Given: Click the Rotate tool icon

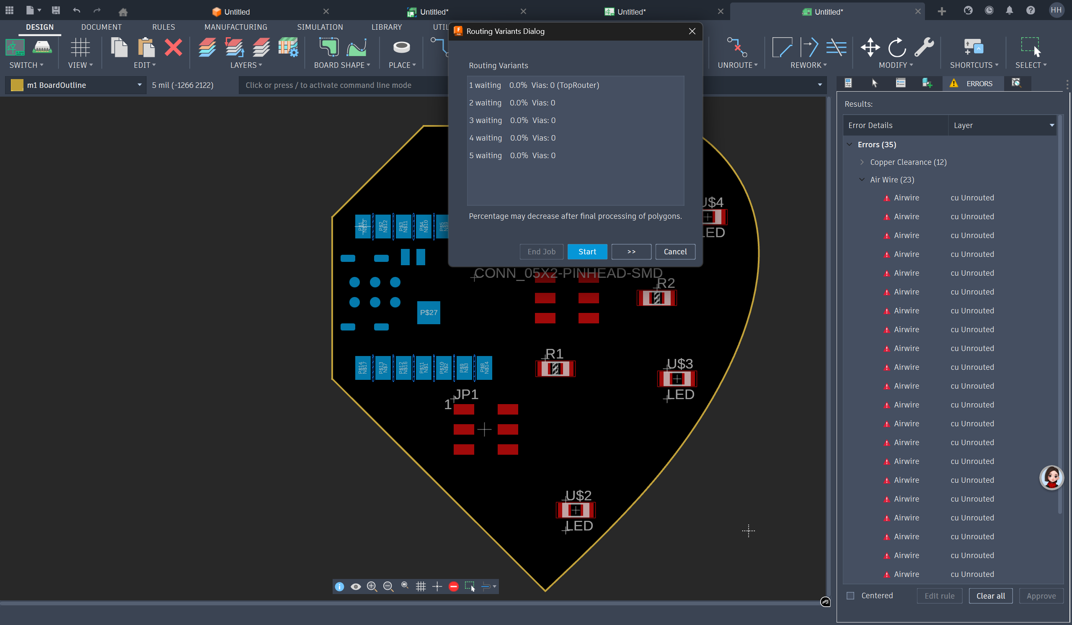Looking at the screenshot, I should click(897, 48).
